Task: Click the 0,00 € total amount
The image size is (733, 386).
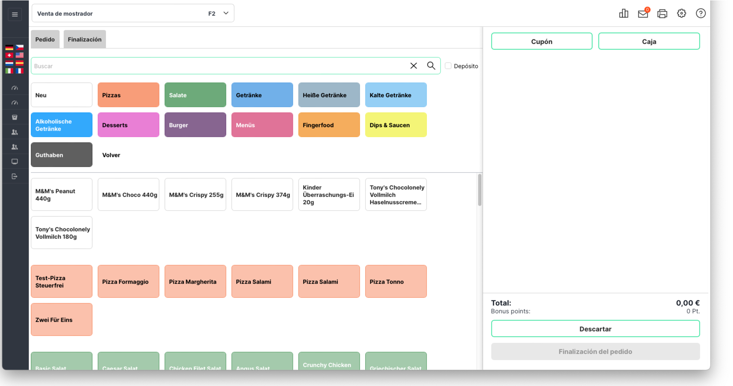Action: pyautogui.click(x=688, y=303)
